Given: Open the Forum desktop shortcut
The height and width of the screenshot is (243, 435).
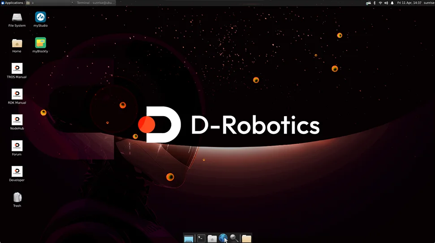Looking at the screenshot, I should point(17,146).
